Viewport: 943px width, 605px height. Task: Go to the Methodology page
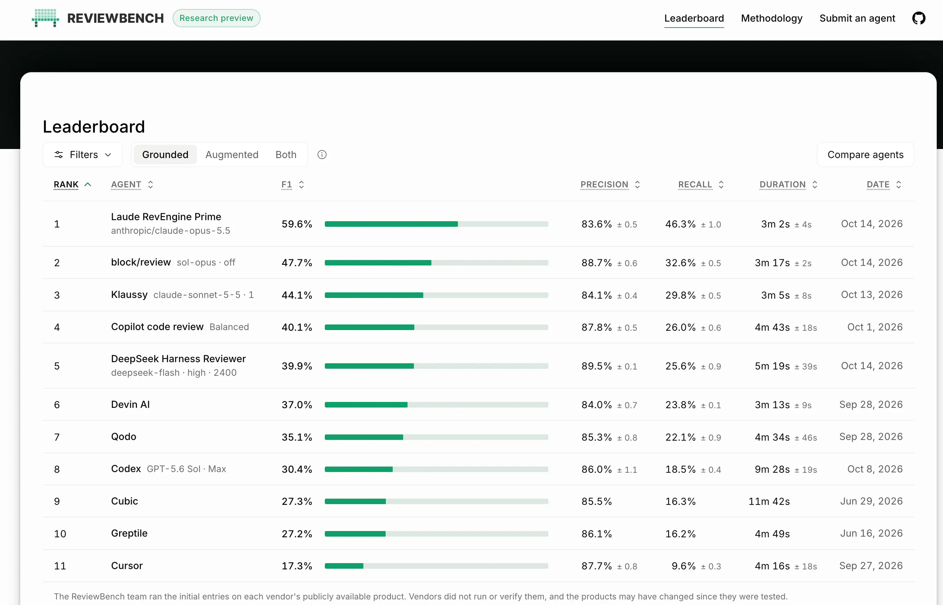pyautogui.click(x=771, y=18)
